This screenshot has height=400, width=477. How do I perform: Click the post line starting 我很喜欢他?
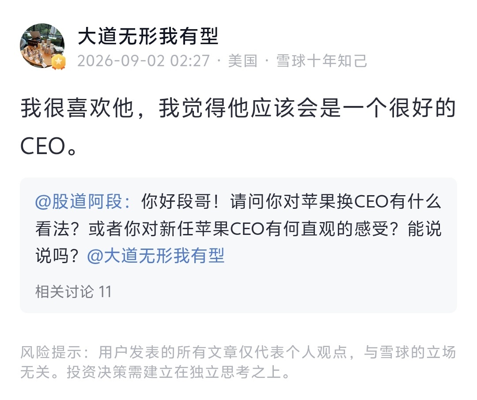(x=238, y=108)
